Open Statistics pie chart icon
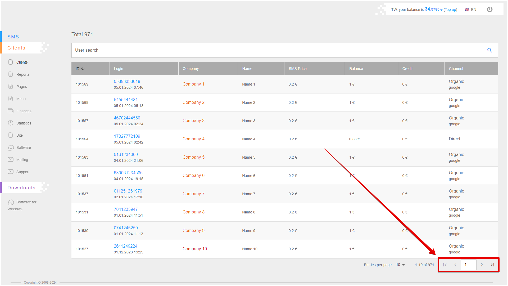The width and height of the screenshot is (508, 286). tap(11, 123)
